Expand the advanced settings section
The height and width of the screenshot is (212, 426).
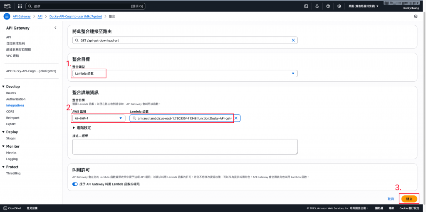[82, 128]
